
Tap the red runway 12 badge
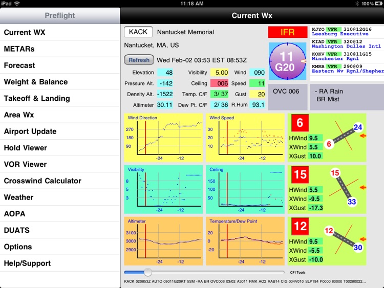[300, 226]
